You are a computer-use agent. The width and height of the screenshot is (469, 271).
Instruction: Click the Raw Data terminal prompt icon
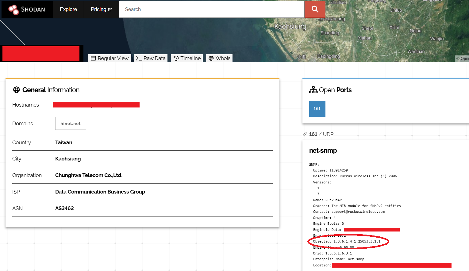point(139,58)
